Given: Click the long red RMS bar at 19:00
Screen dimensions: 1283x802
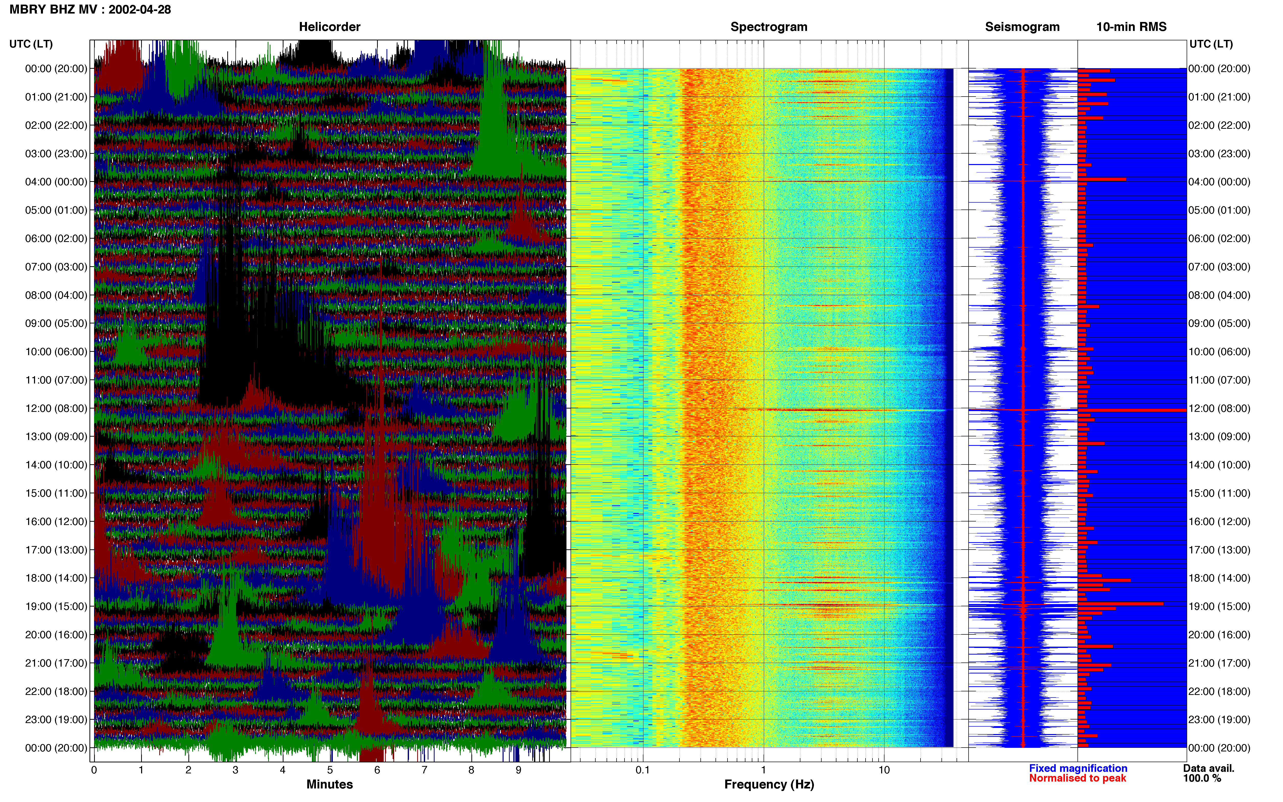Looking at the screenshot, I should [x=1121, y=604].
